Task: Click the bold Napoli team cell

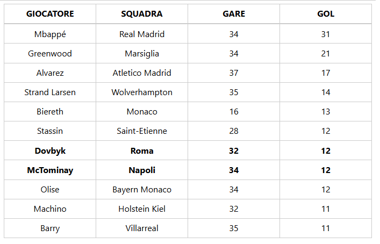Action: tap(142, 170)
